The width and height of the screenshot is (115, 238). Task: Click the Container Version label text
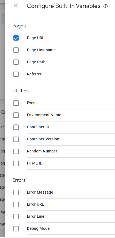(43, 139)
